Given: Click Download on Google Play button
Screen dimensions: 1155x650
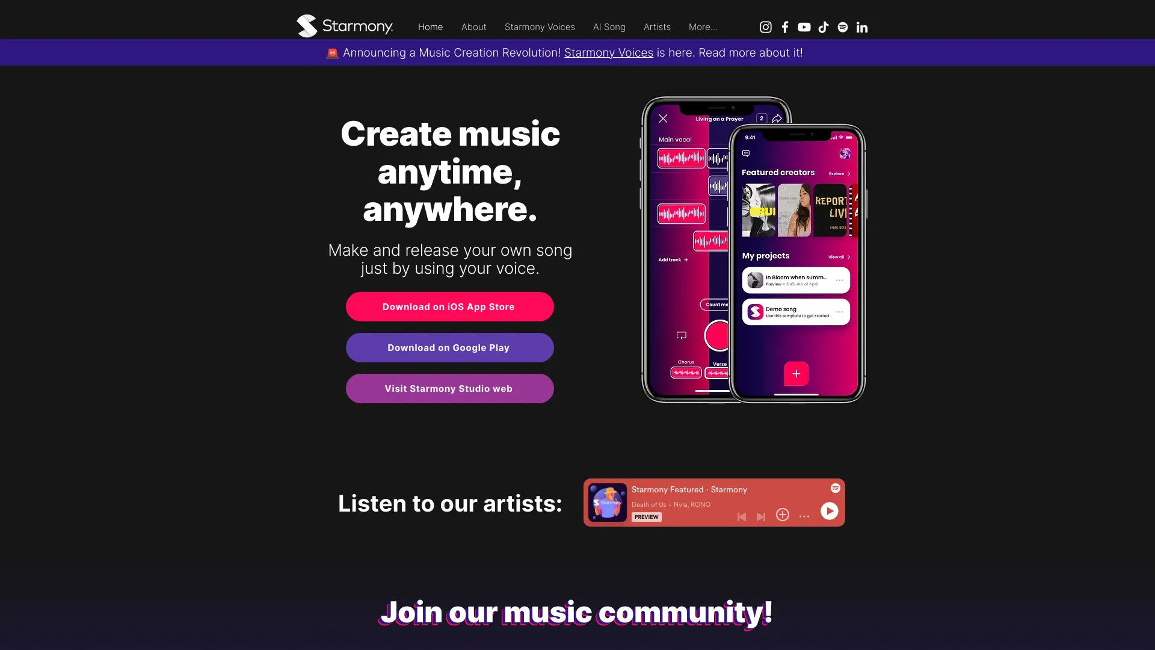Looking at the screenshot, I should click(449, 348).
